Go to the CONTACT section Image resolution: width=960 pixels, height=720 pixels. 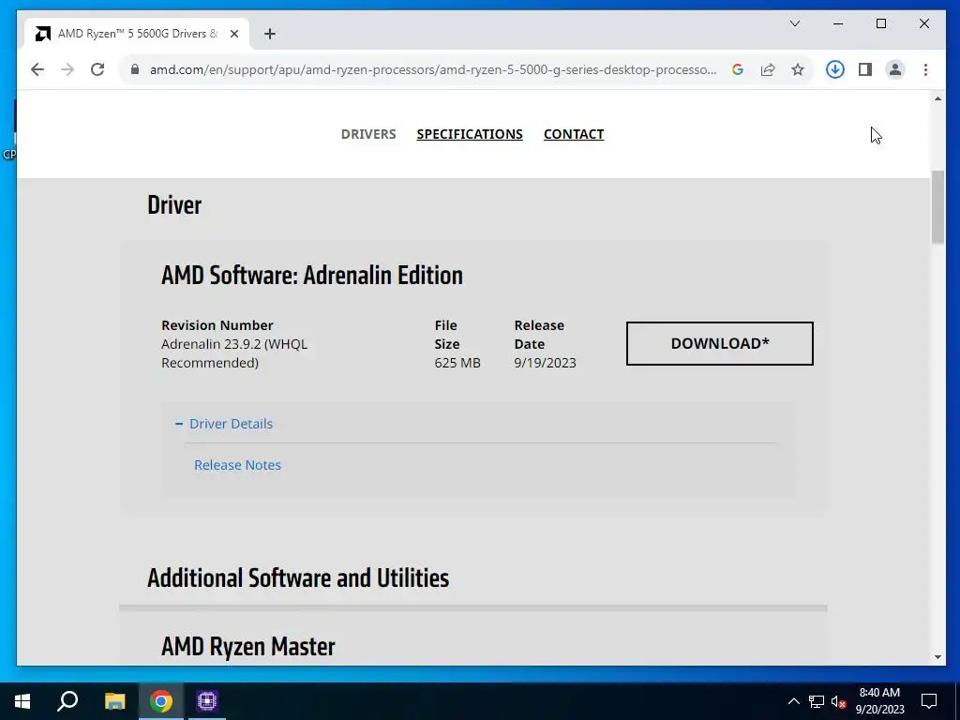click(574, 134)
